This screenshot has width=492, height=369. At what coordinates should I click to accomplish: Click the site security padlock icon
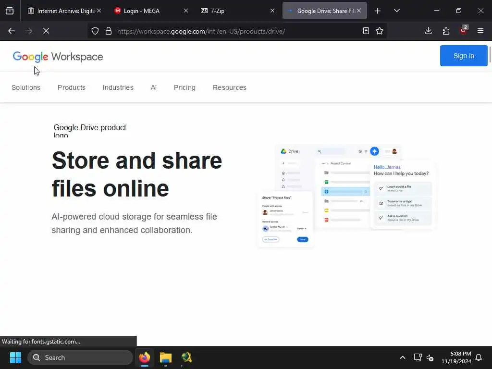109,31
